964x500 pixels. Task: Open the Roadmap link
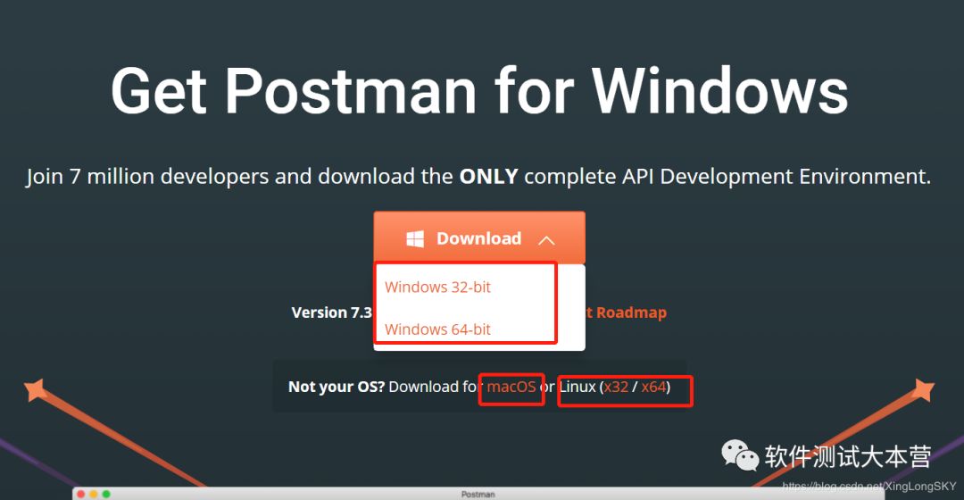click(627, 312)
